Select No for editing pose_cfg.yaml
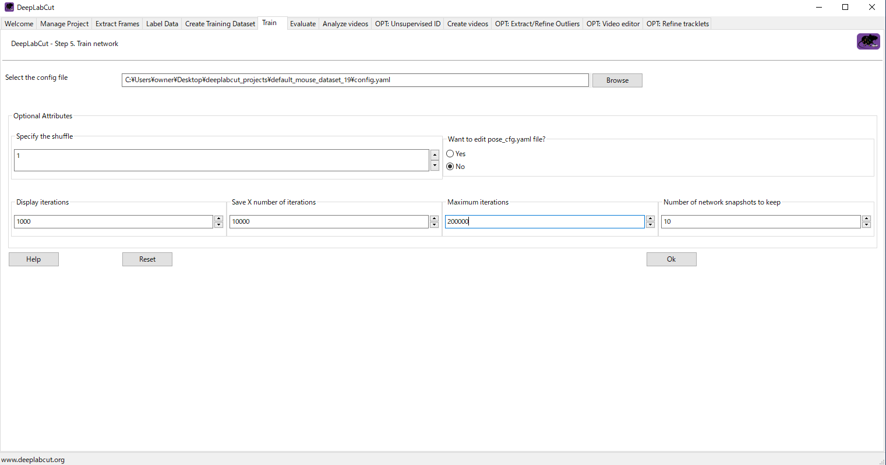Viewport: 886px width, 465px height. click(450, 167)
